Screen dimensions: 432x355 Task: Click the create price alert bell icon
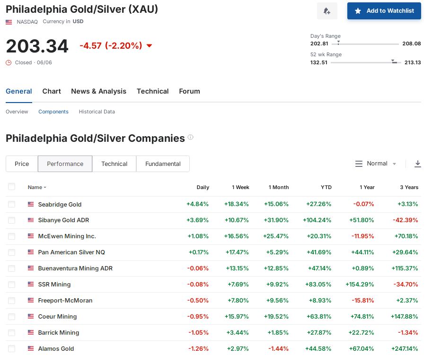click(327, 11)
